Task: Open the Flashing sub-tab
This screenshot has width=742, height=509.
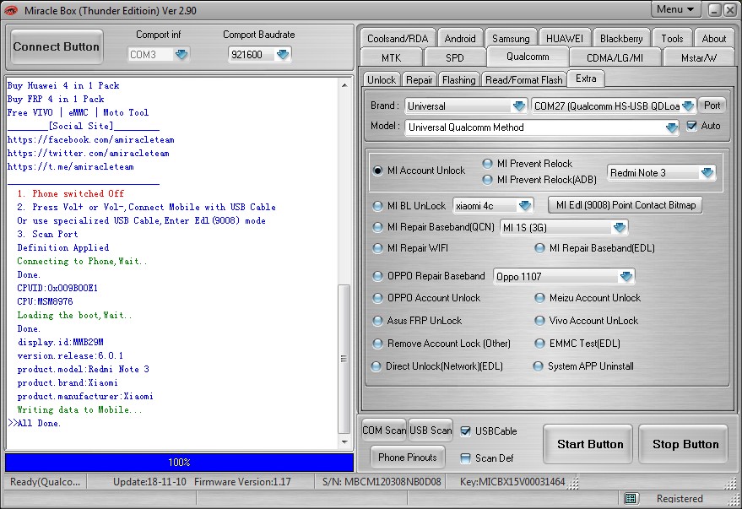Action: coord(459,80)
